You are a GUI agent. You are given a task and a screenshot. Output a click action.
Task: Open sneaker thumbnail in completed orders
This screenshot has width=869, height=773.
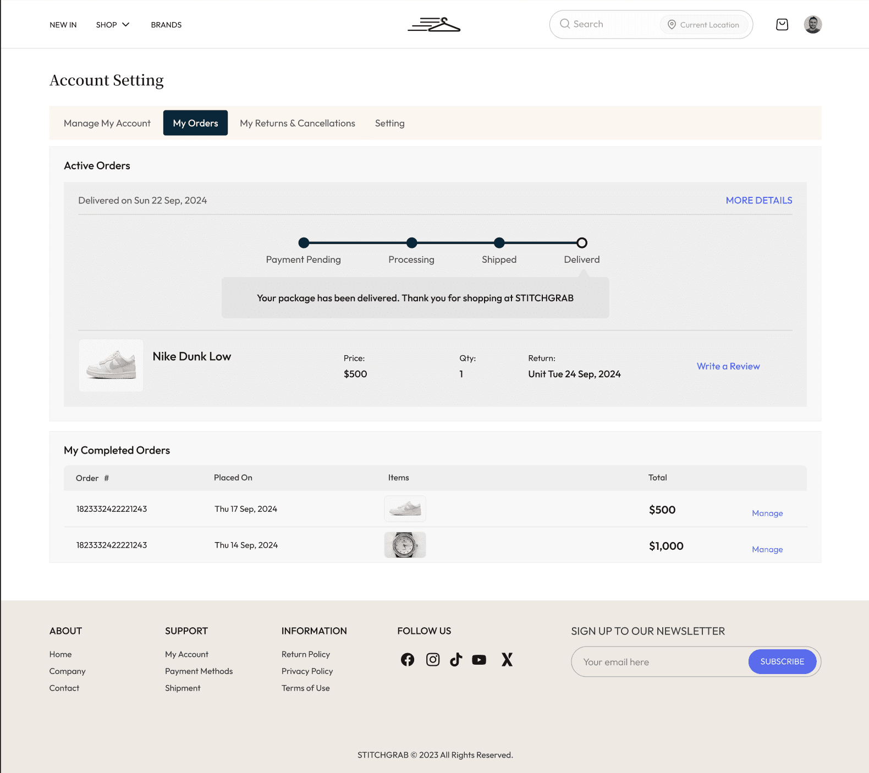pos(405,509)
